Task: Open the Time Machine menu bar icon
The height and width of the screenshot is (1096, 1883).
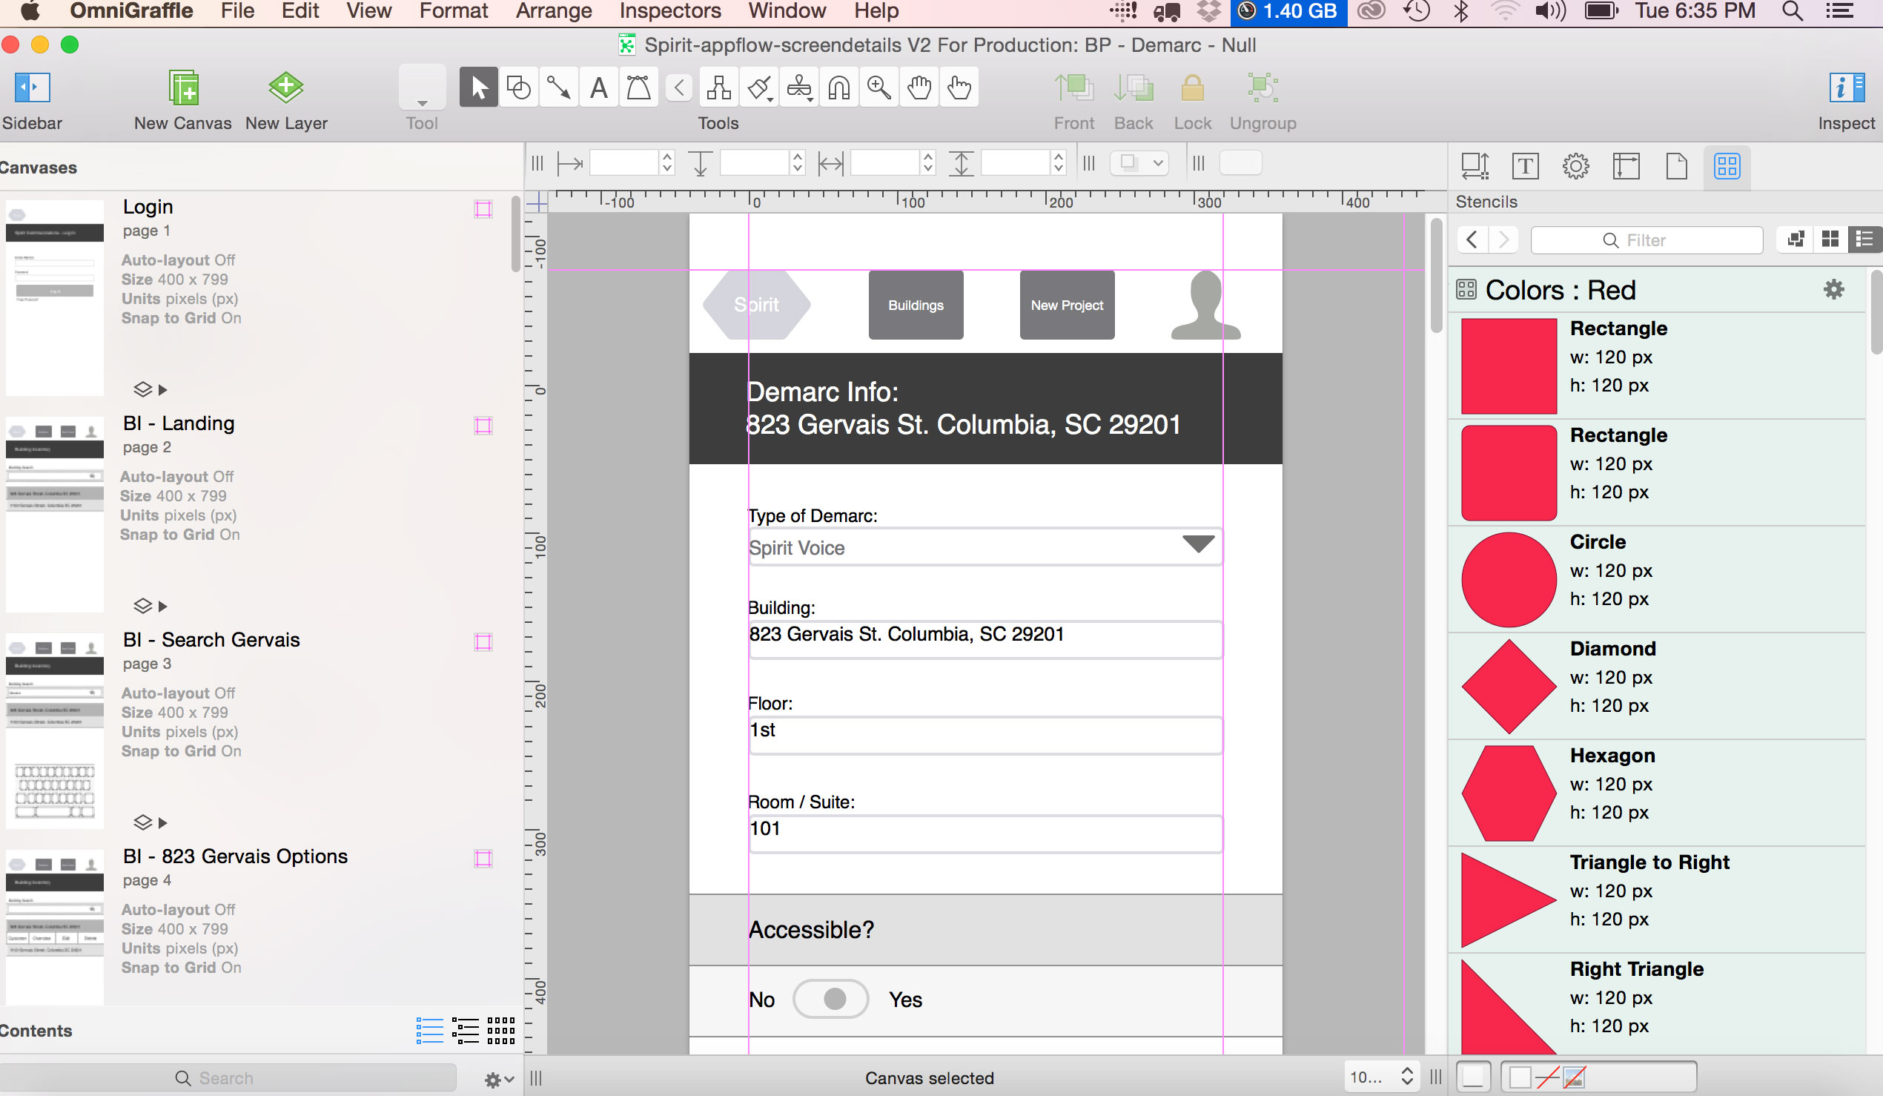Action: 1416,11
